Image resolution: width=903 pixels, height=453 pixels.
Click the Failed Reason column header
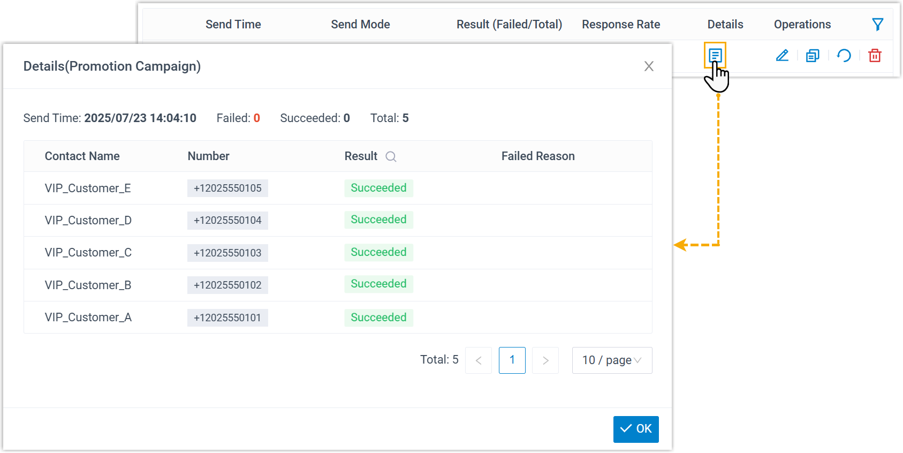[538, 156]
